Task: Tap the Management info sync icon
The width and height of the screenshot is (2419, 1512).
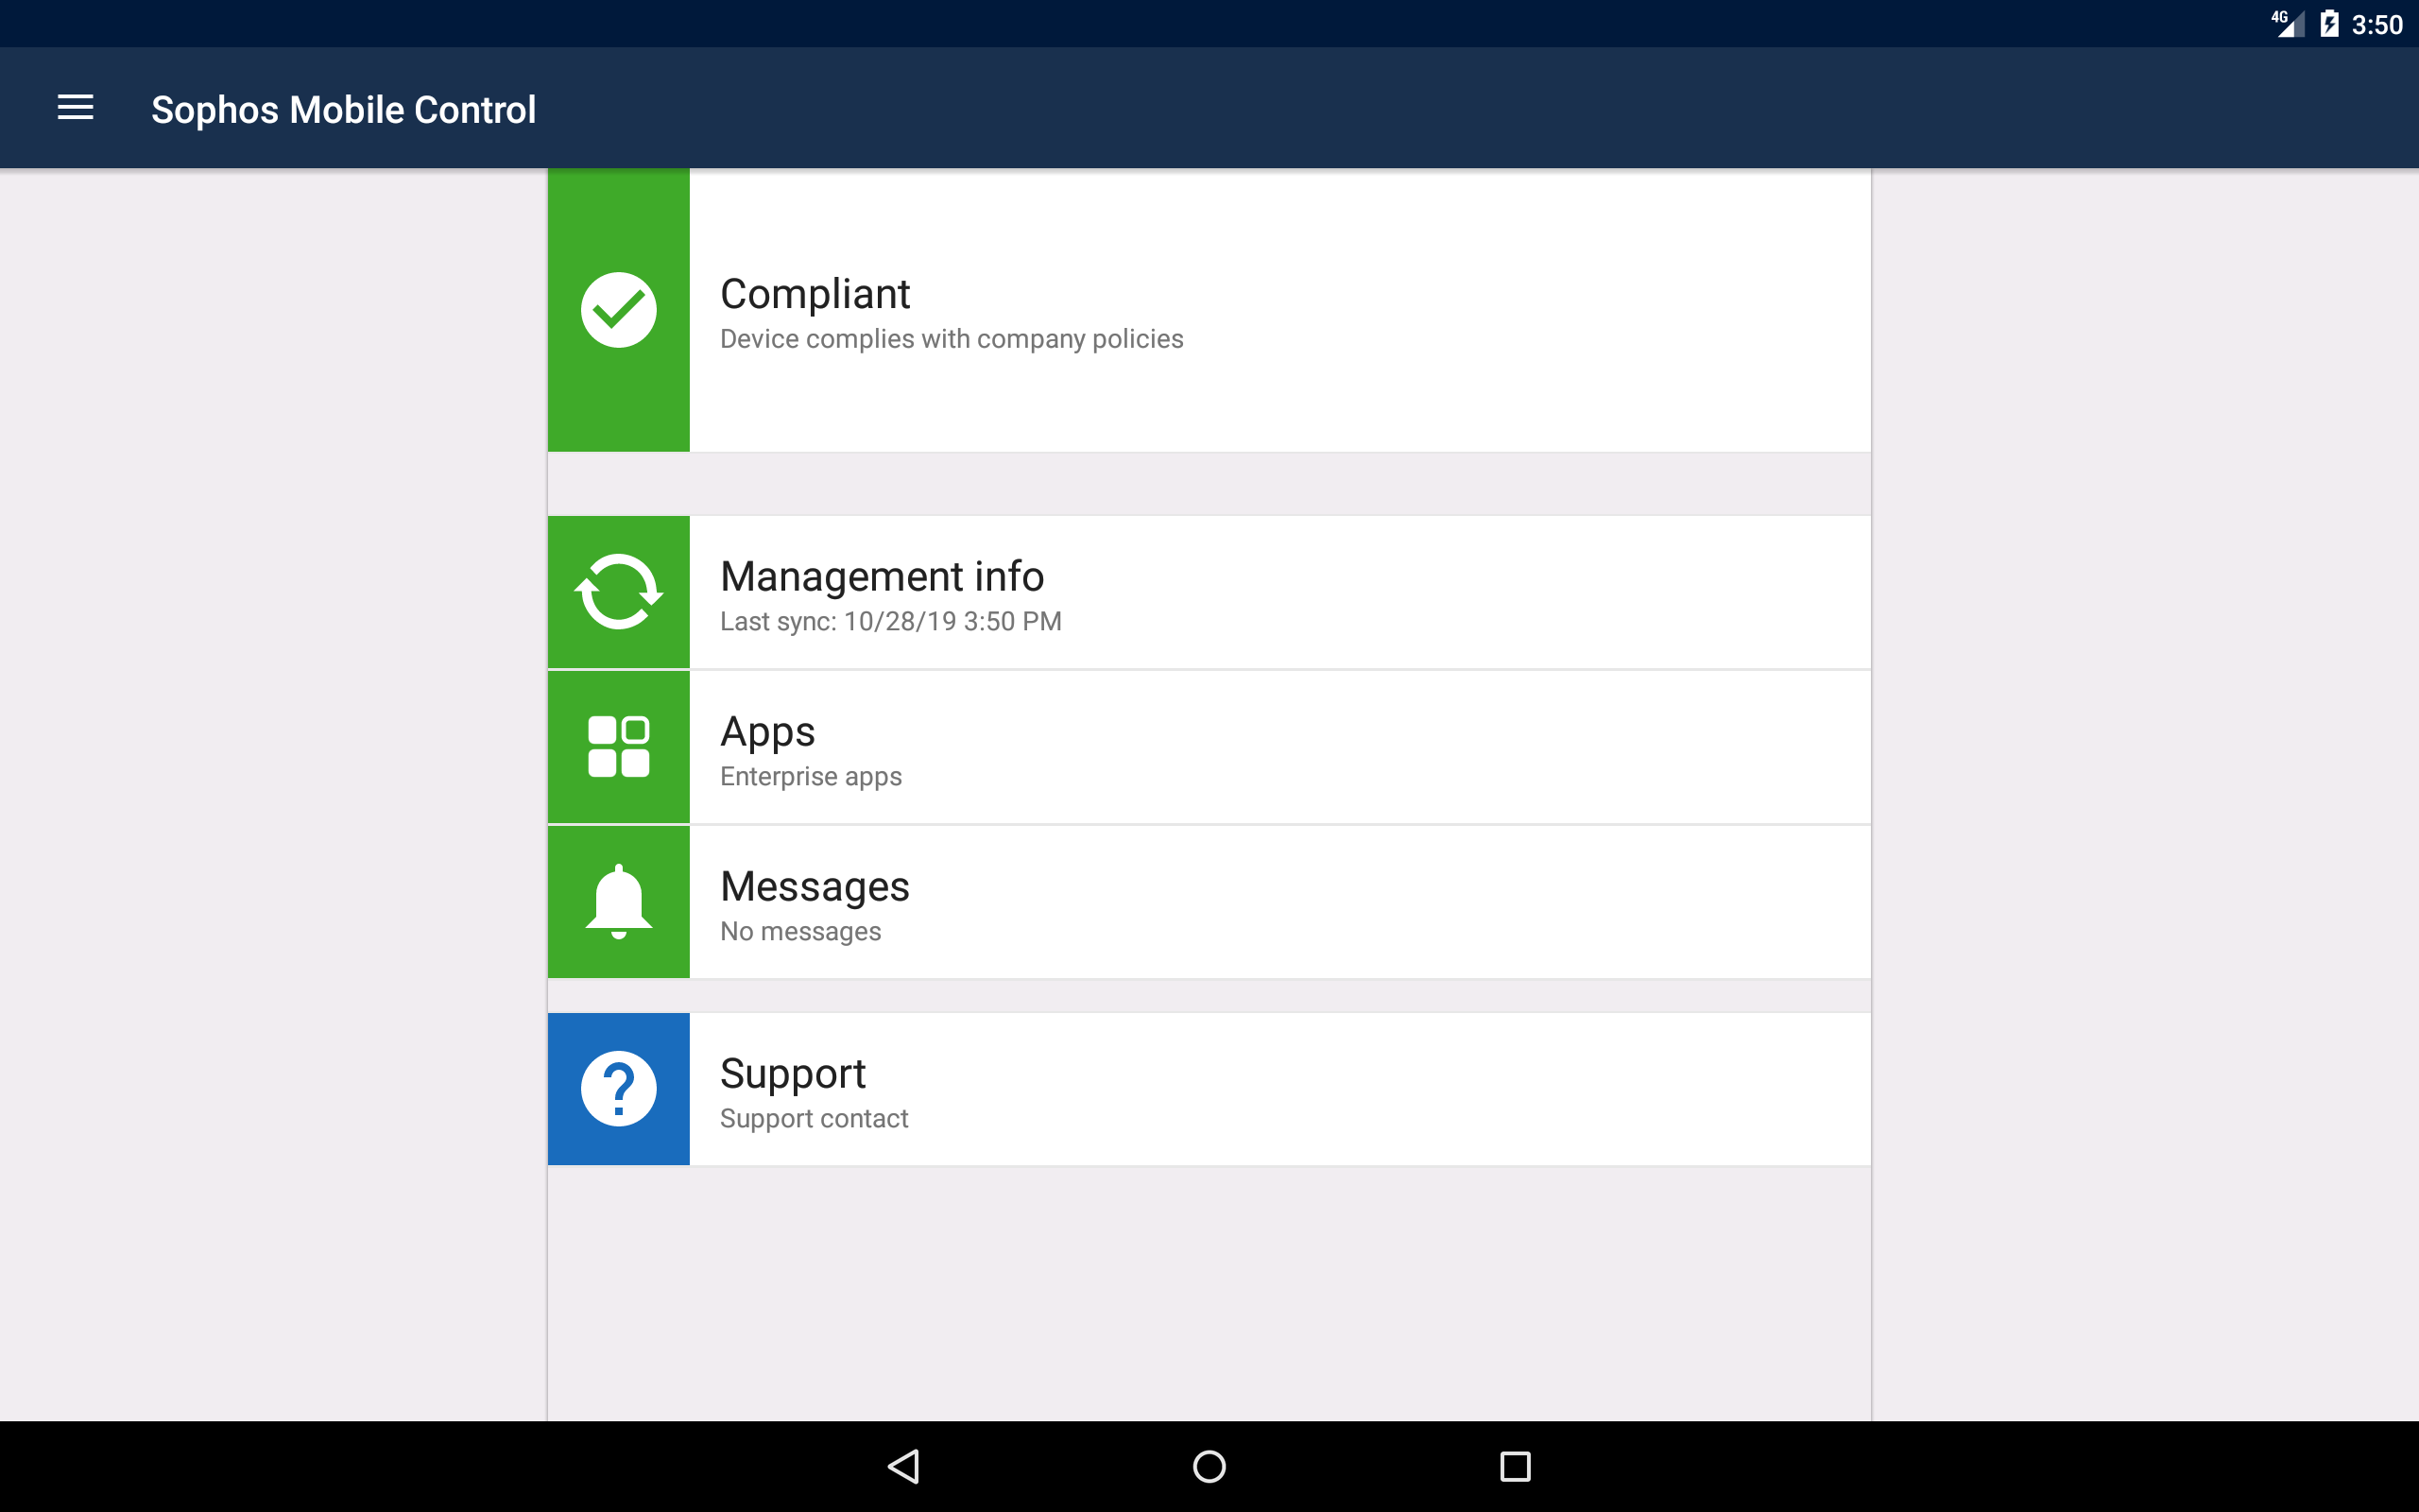Action: point(619,592)
